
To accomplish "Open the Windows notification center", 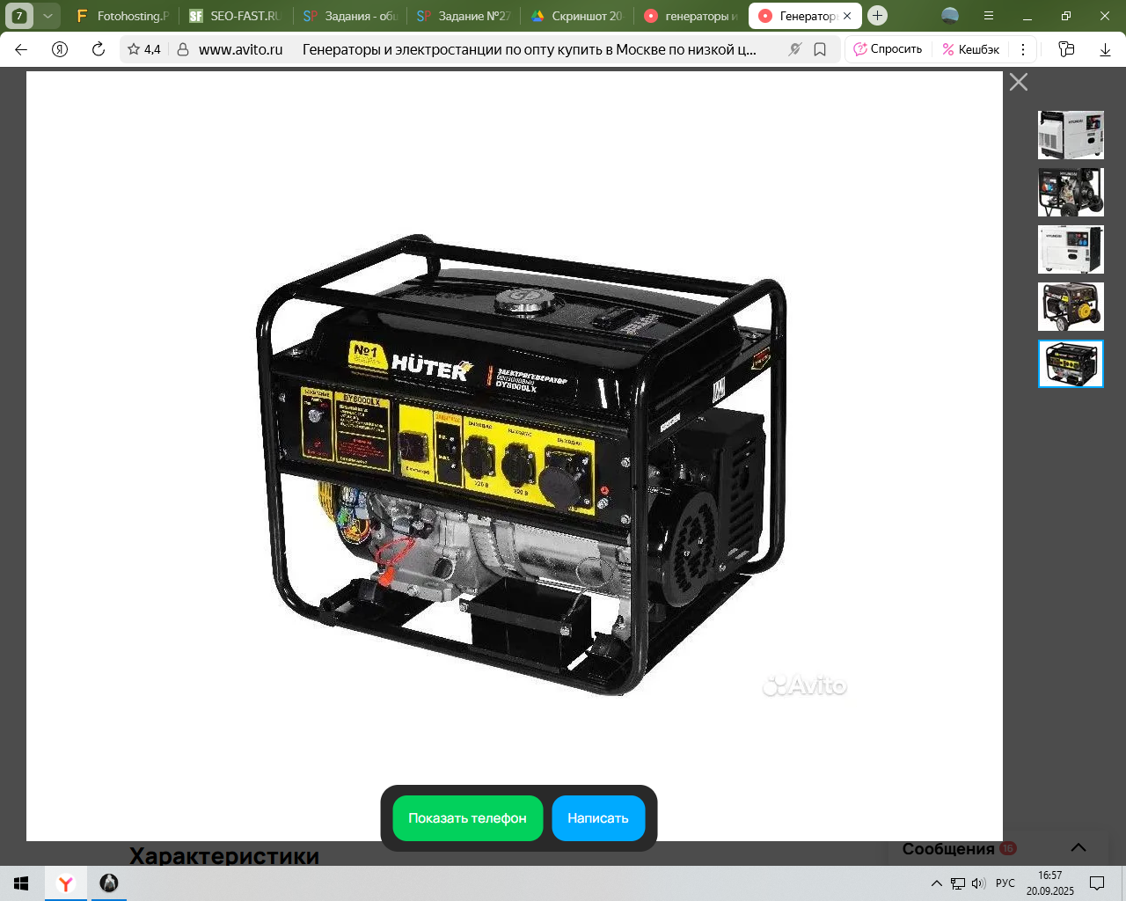I will tap(1097, 883).
